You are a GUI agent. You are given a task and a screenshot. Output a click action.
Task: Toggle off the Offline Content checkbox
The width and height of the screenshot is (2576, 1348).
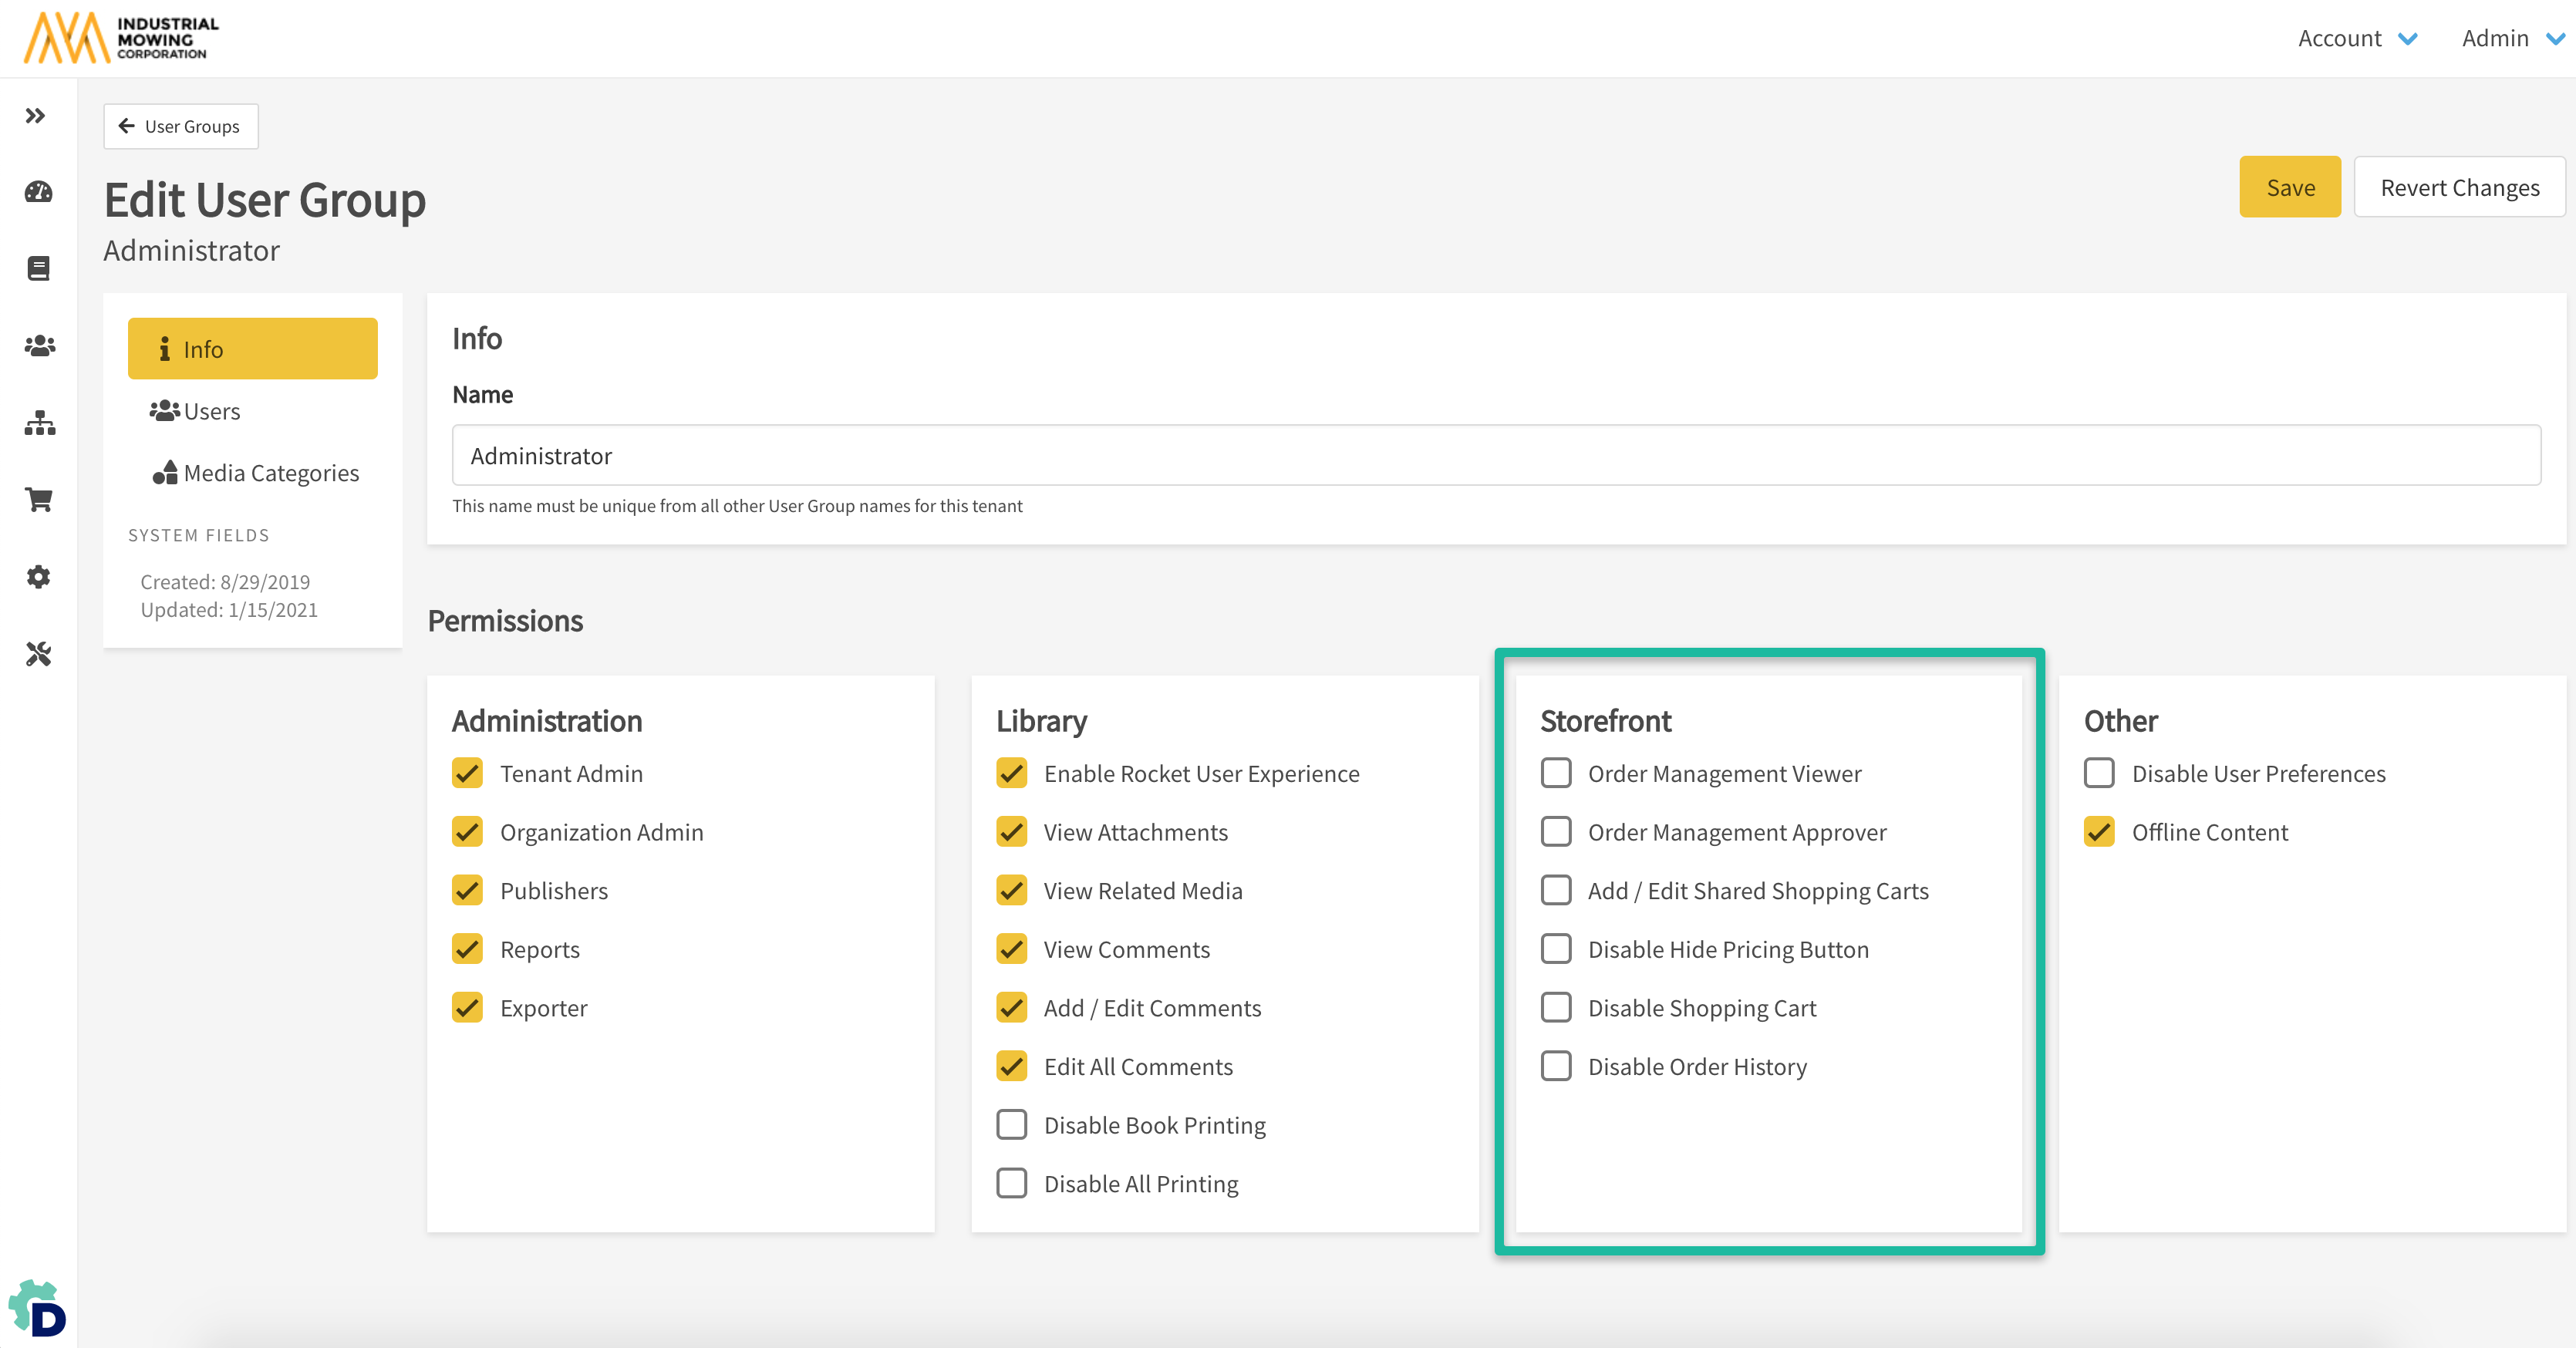(x=2099, y=831)
